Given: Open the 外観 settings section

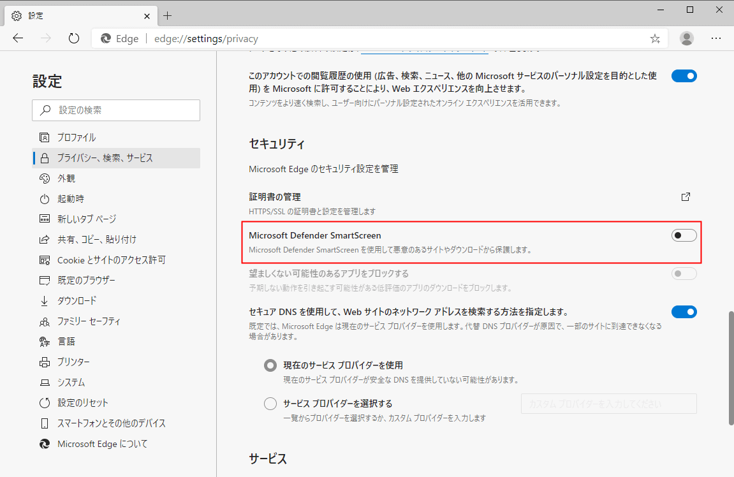Looking at the screenshot, I should point(116,179).
